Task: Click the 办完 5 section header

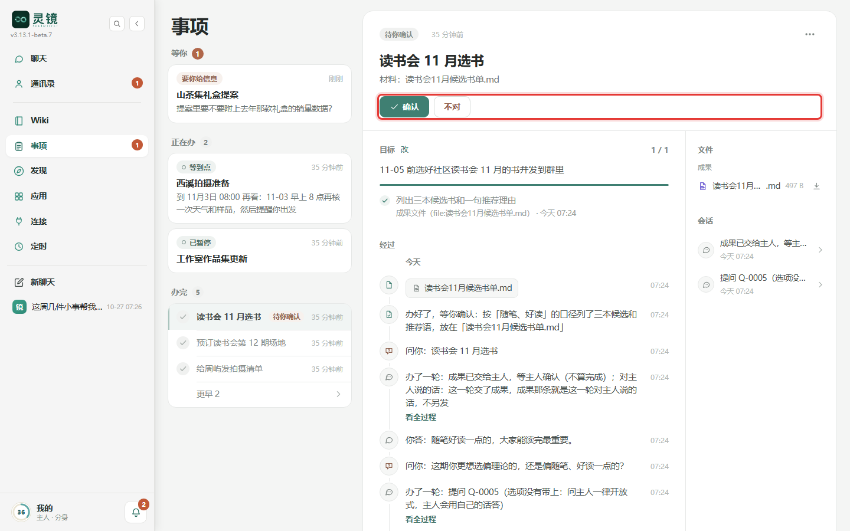Action: coord(186,292)
